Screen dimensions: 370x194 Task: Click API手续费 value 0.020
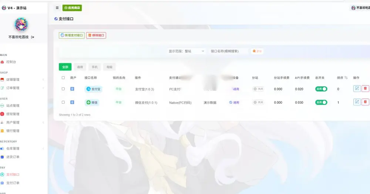coord(299,89)
